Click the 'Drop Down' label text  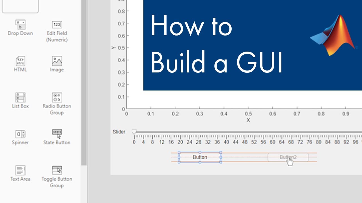pyautogui.click(x=20, y=33)
